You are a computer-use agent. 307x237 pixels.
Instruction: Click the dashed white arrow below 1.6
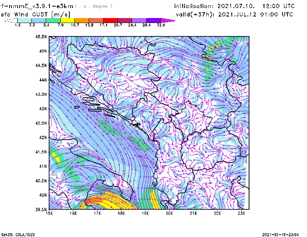coord(11,20)
